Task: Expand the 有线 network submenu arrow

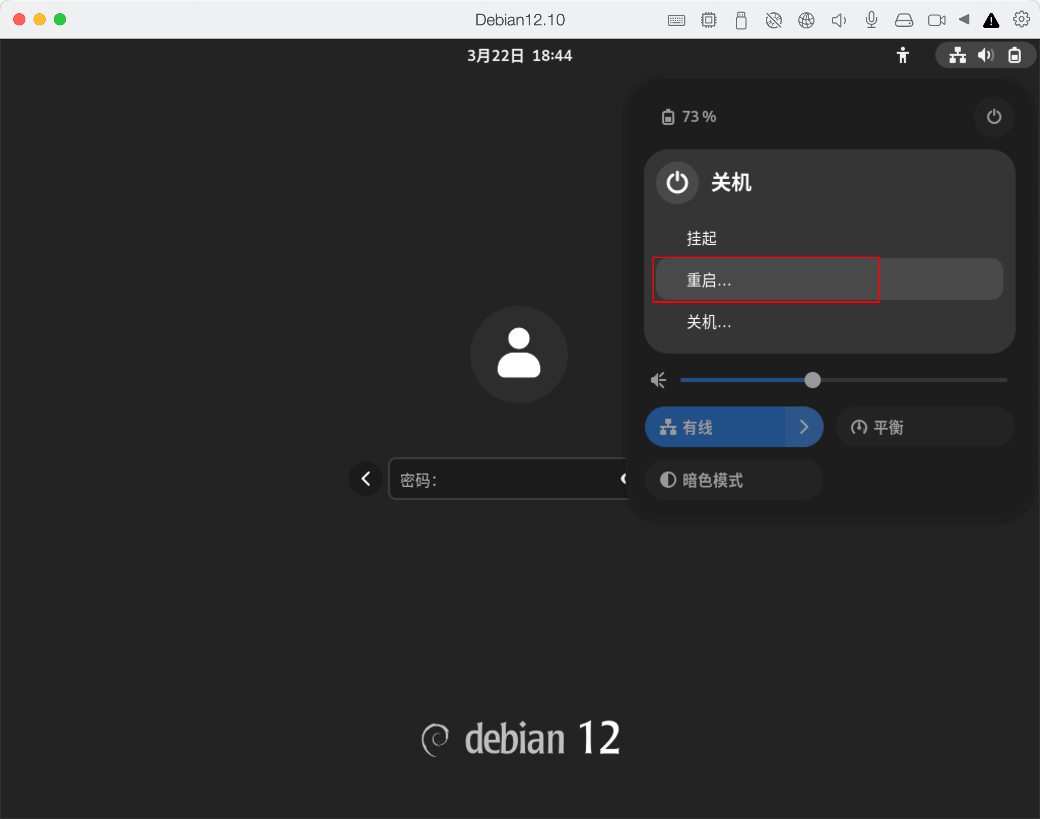Action: click(x=804, y=427)
